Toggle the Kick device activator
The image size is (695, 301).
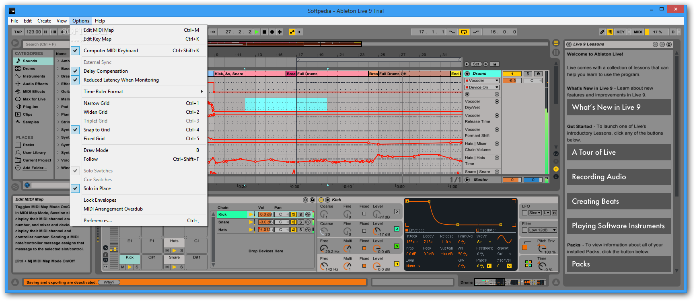[321, 200]
